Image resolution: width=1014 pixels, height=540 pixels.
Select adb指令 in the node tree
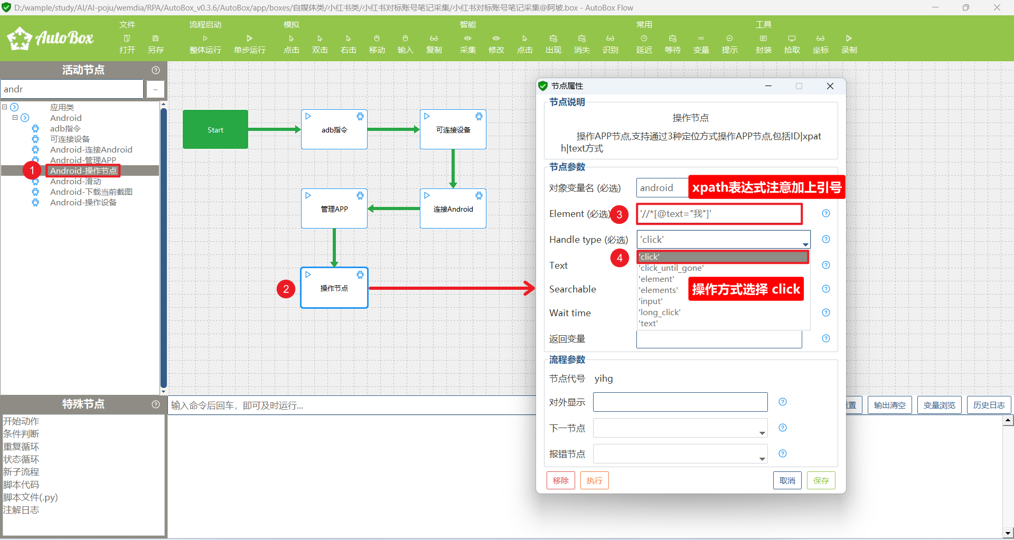point(65,129)
